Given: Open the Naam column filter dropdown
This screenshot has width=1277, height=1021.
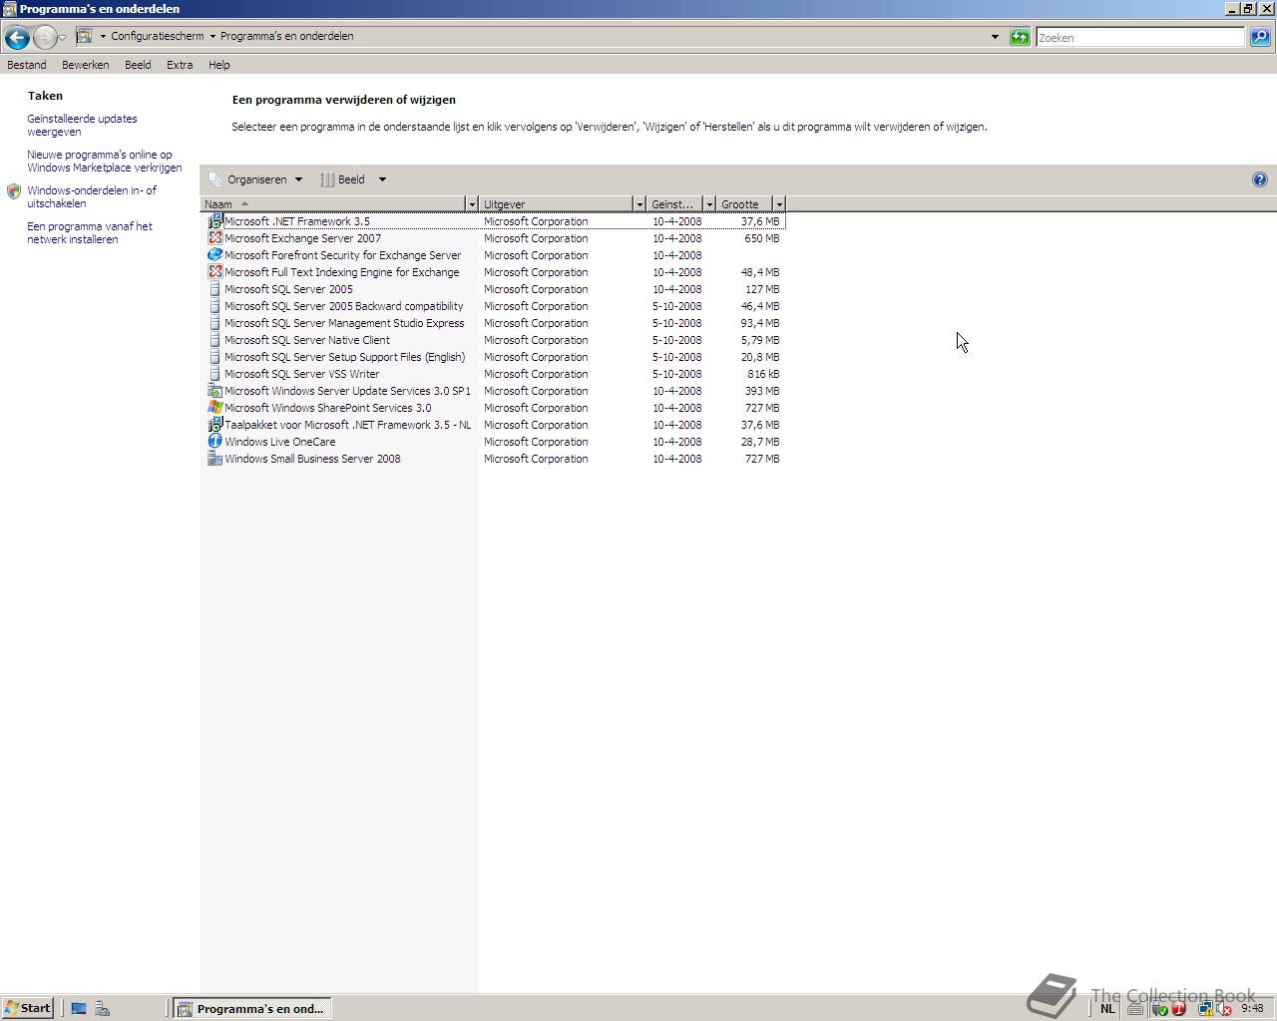Looking at the screenshot, I should click(472, 203).
